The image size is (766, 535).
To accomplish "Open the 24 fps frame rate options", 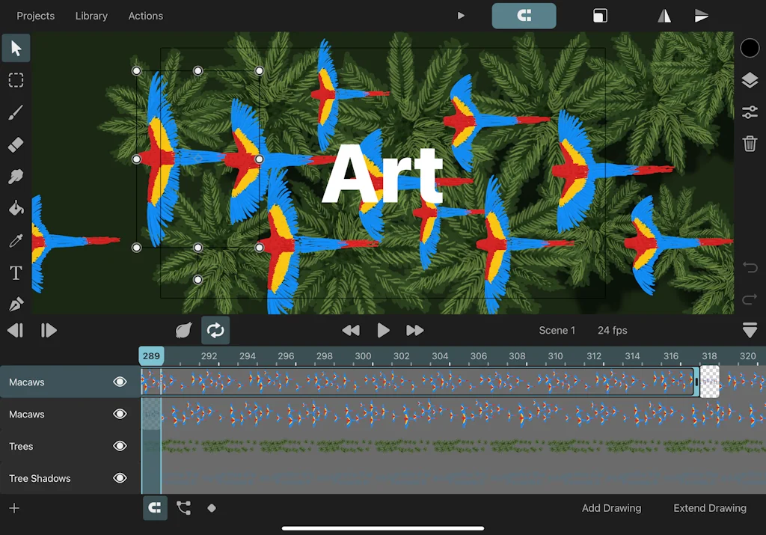I will tap(612, 330).
